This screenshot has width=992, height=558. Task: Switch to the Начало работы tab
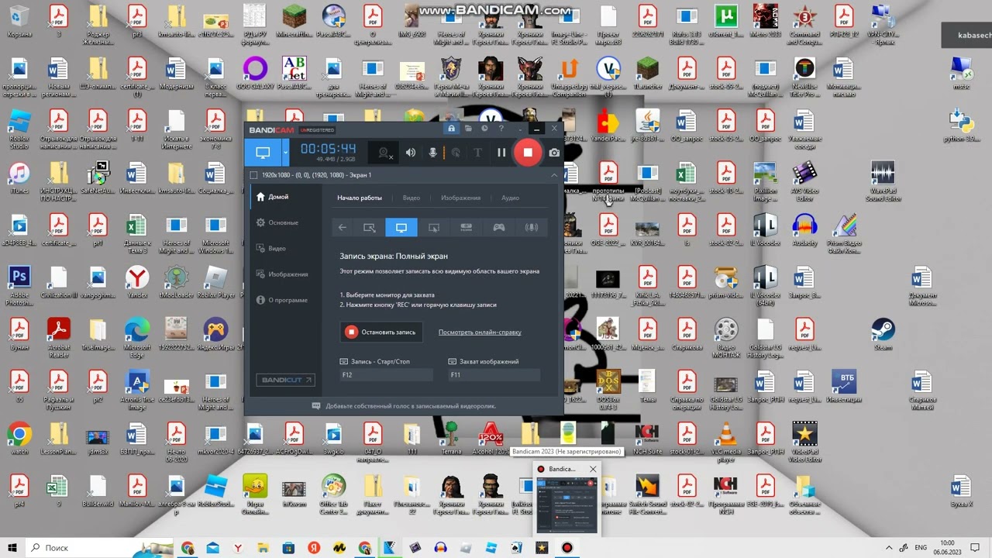(360, 198)
